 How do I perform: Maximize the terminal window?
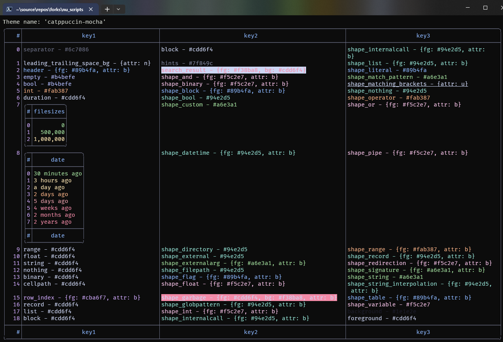tap(485, 8)
